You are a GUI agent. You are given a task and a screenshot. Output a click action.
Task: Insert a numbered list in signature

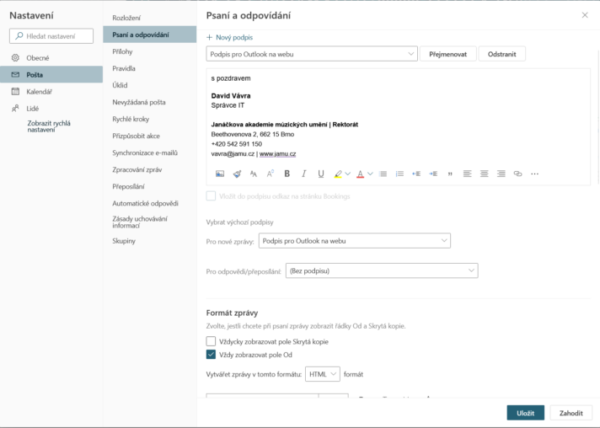pos(399,174)
